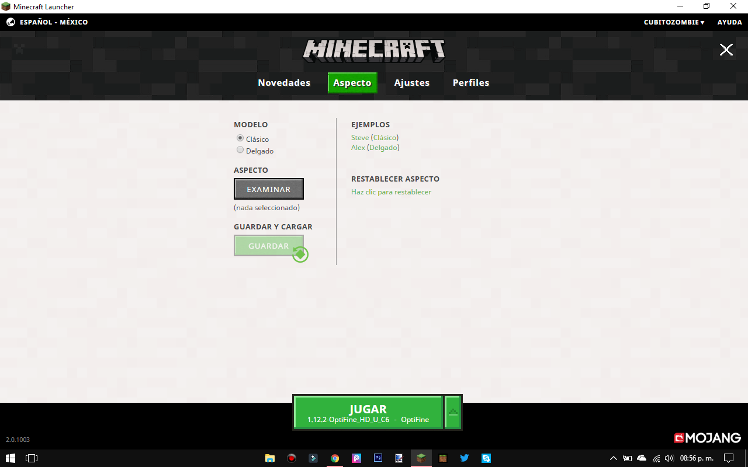
Task: Click the MODELO heading
Action: click(x=251, y=124)
